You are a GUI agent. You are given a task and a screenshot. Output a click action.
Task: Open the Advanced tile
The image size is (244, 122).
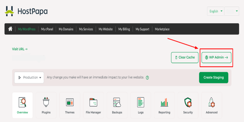212,105
